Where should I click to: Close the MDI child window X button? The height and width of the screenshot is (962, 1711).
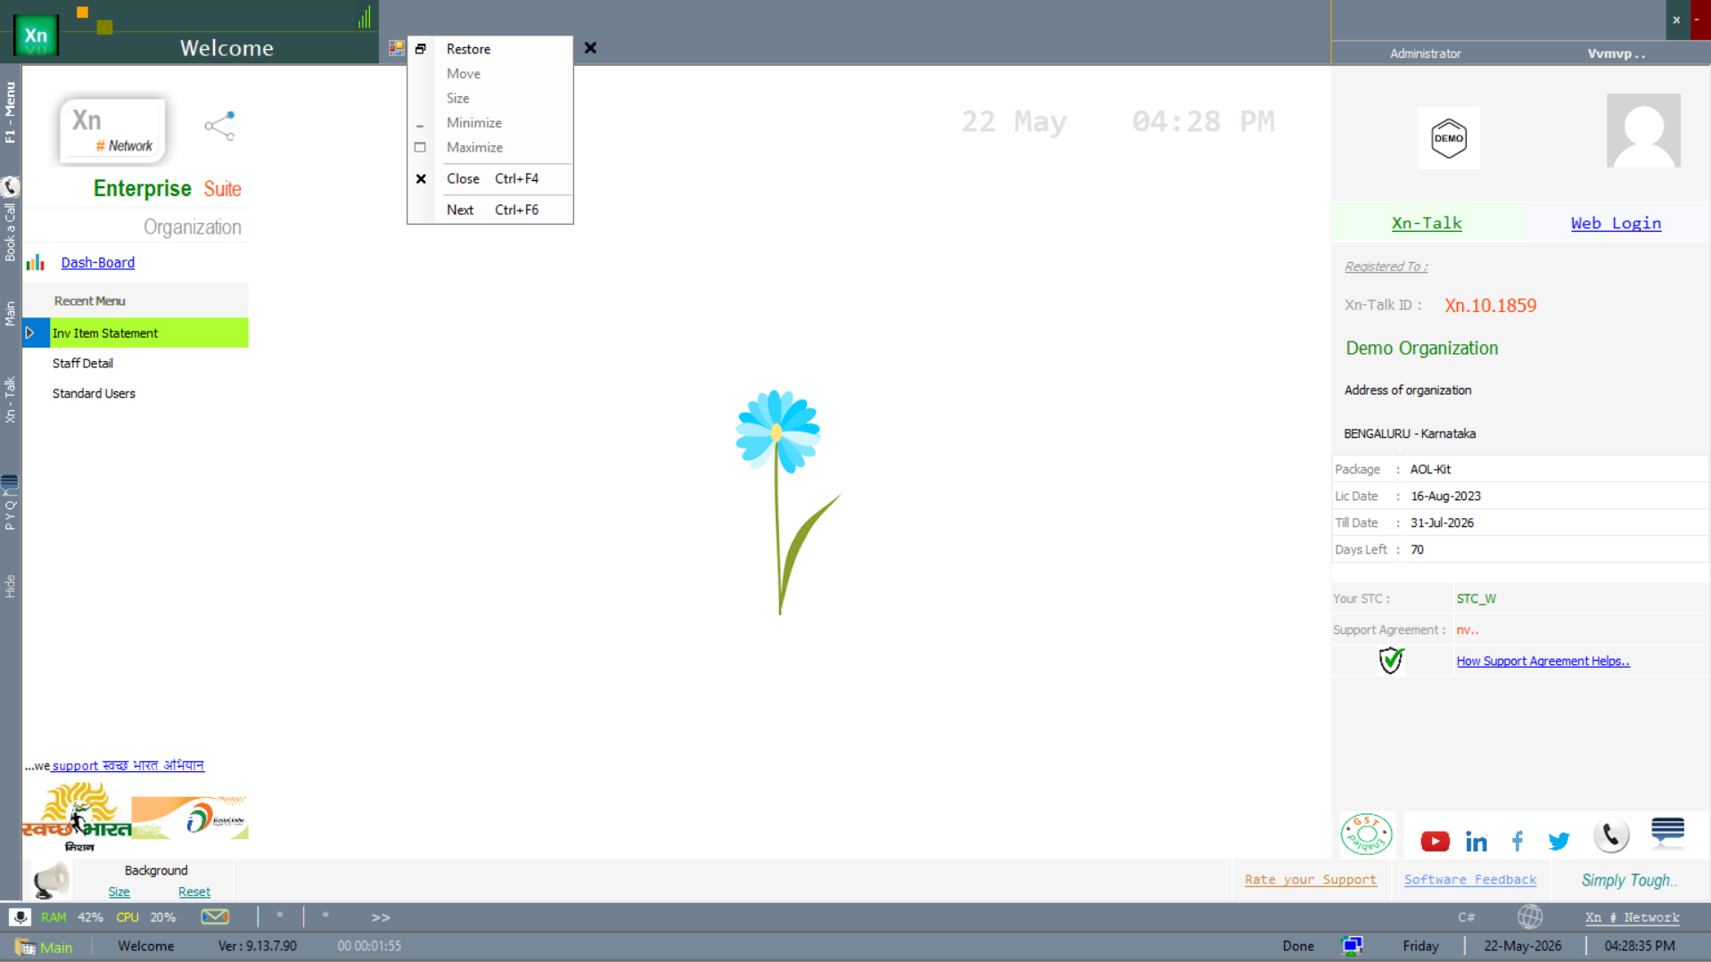pos(590,48)
